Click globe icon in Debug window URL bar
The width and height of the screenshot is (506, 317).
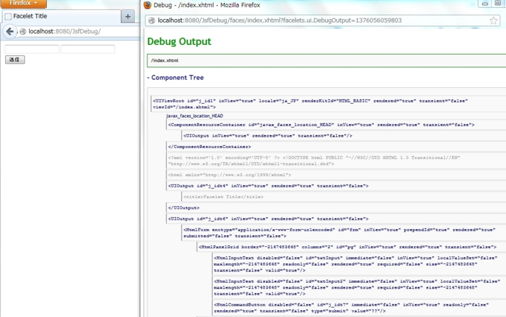[x=152, y=21]
